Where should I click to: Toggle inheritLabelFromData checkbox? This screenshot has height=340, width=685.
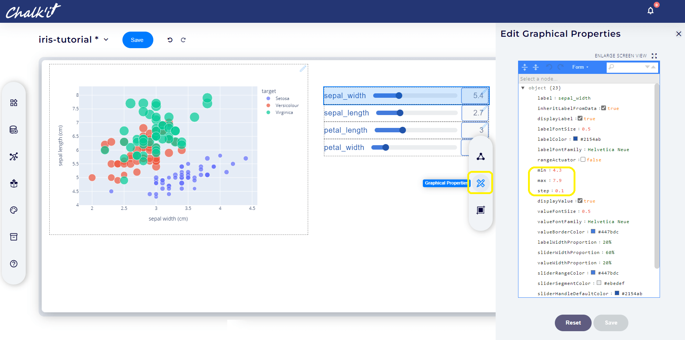(603, 108)
